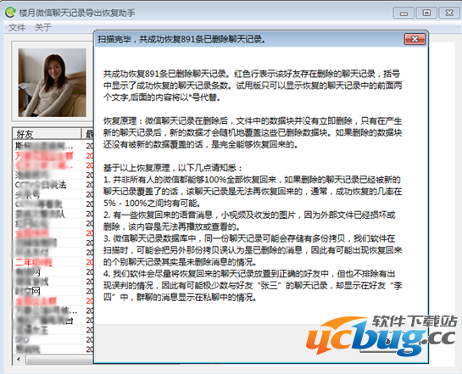The height and width of the screenshot is (374, 462).
Task: Click the app logo in the title bar
Action: pyautogui.click(x=11, y=12)
